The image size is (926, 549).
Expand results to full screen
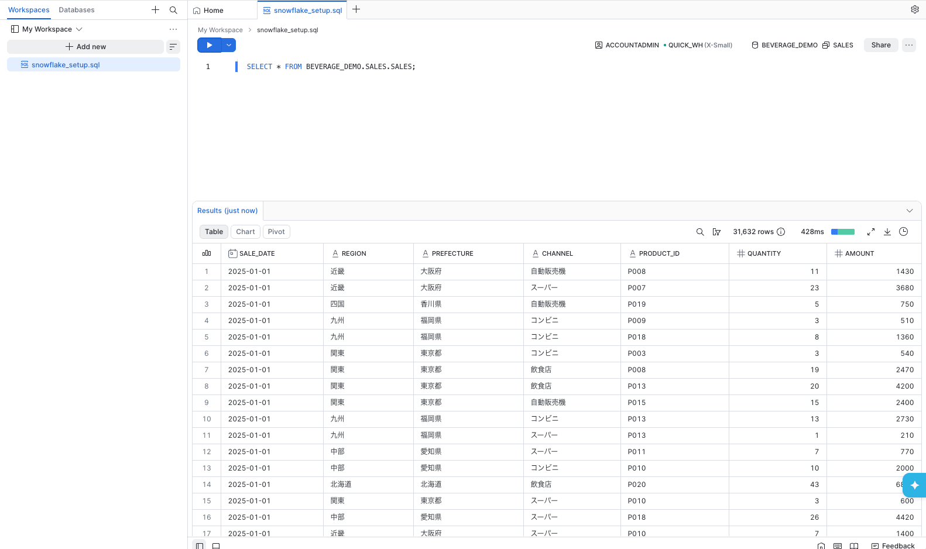point(871,232)
